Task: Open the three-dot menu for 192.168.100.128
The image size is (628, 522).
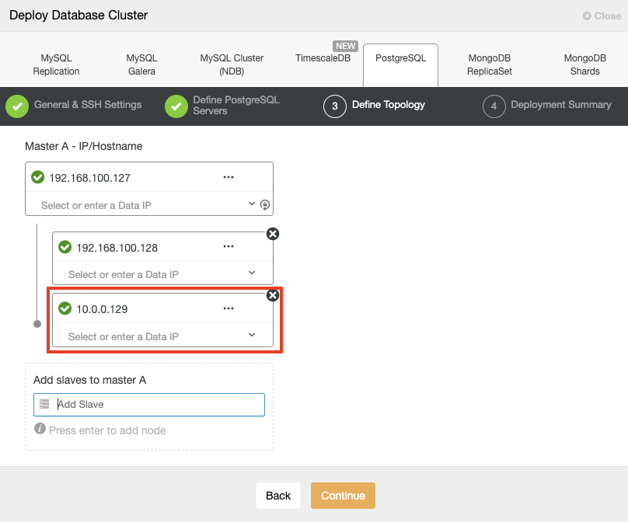Action: [x=229, y=246]
